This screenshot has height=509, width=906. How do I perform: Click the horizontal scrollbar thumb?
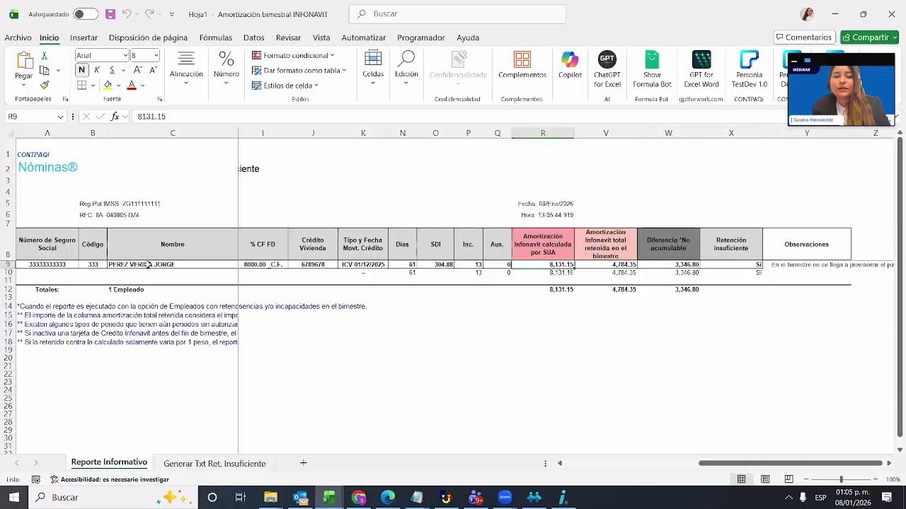(791, 463)
